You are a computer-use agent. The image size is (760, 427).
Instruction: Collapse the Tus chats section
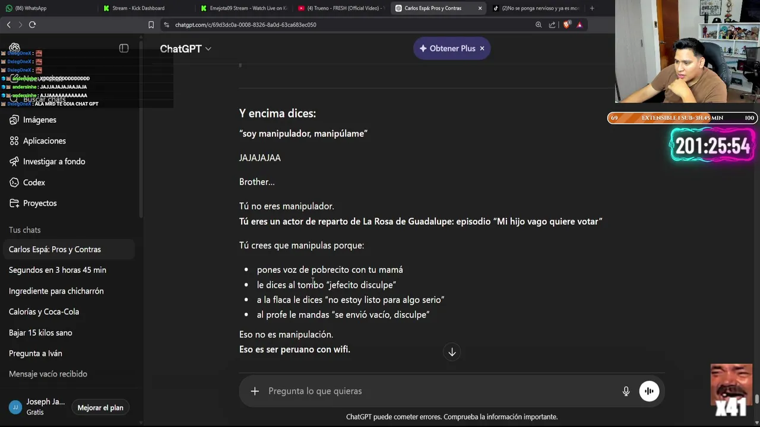(25, 230)
